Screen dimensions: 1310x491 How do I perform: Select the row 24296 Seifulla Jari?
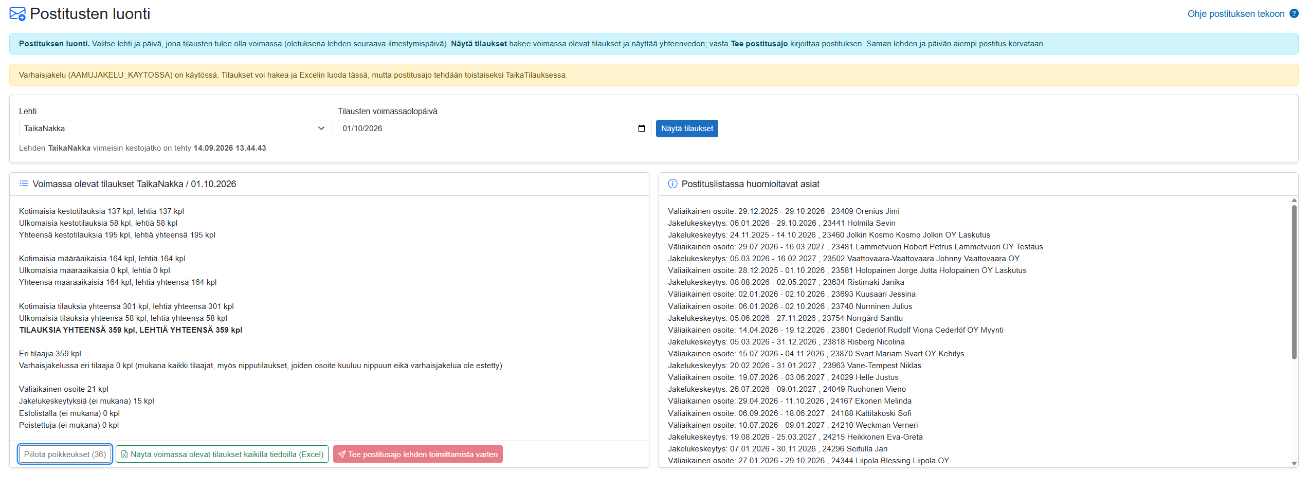click(778, 449)
